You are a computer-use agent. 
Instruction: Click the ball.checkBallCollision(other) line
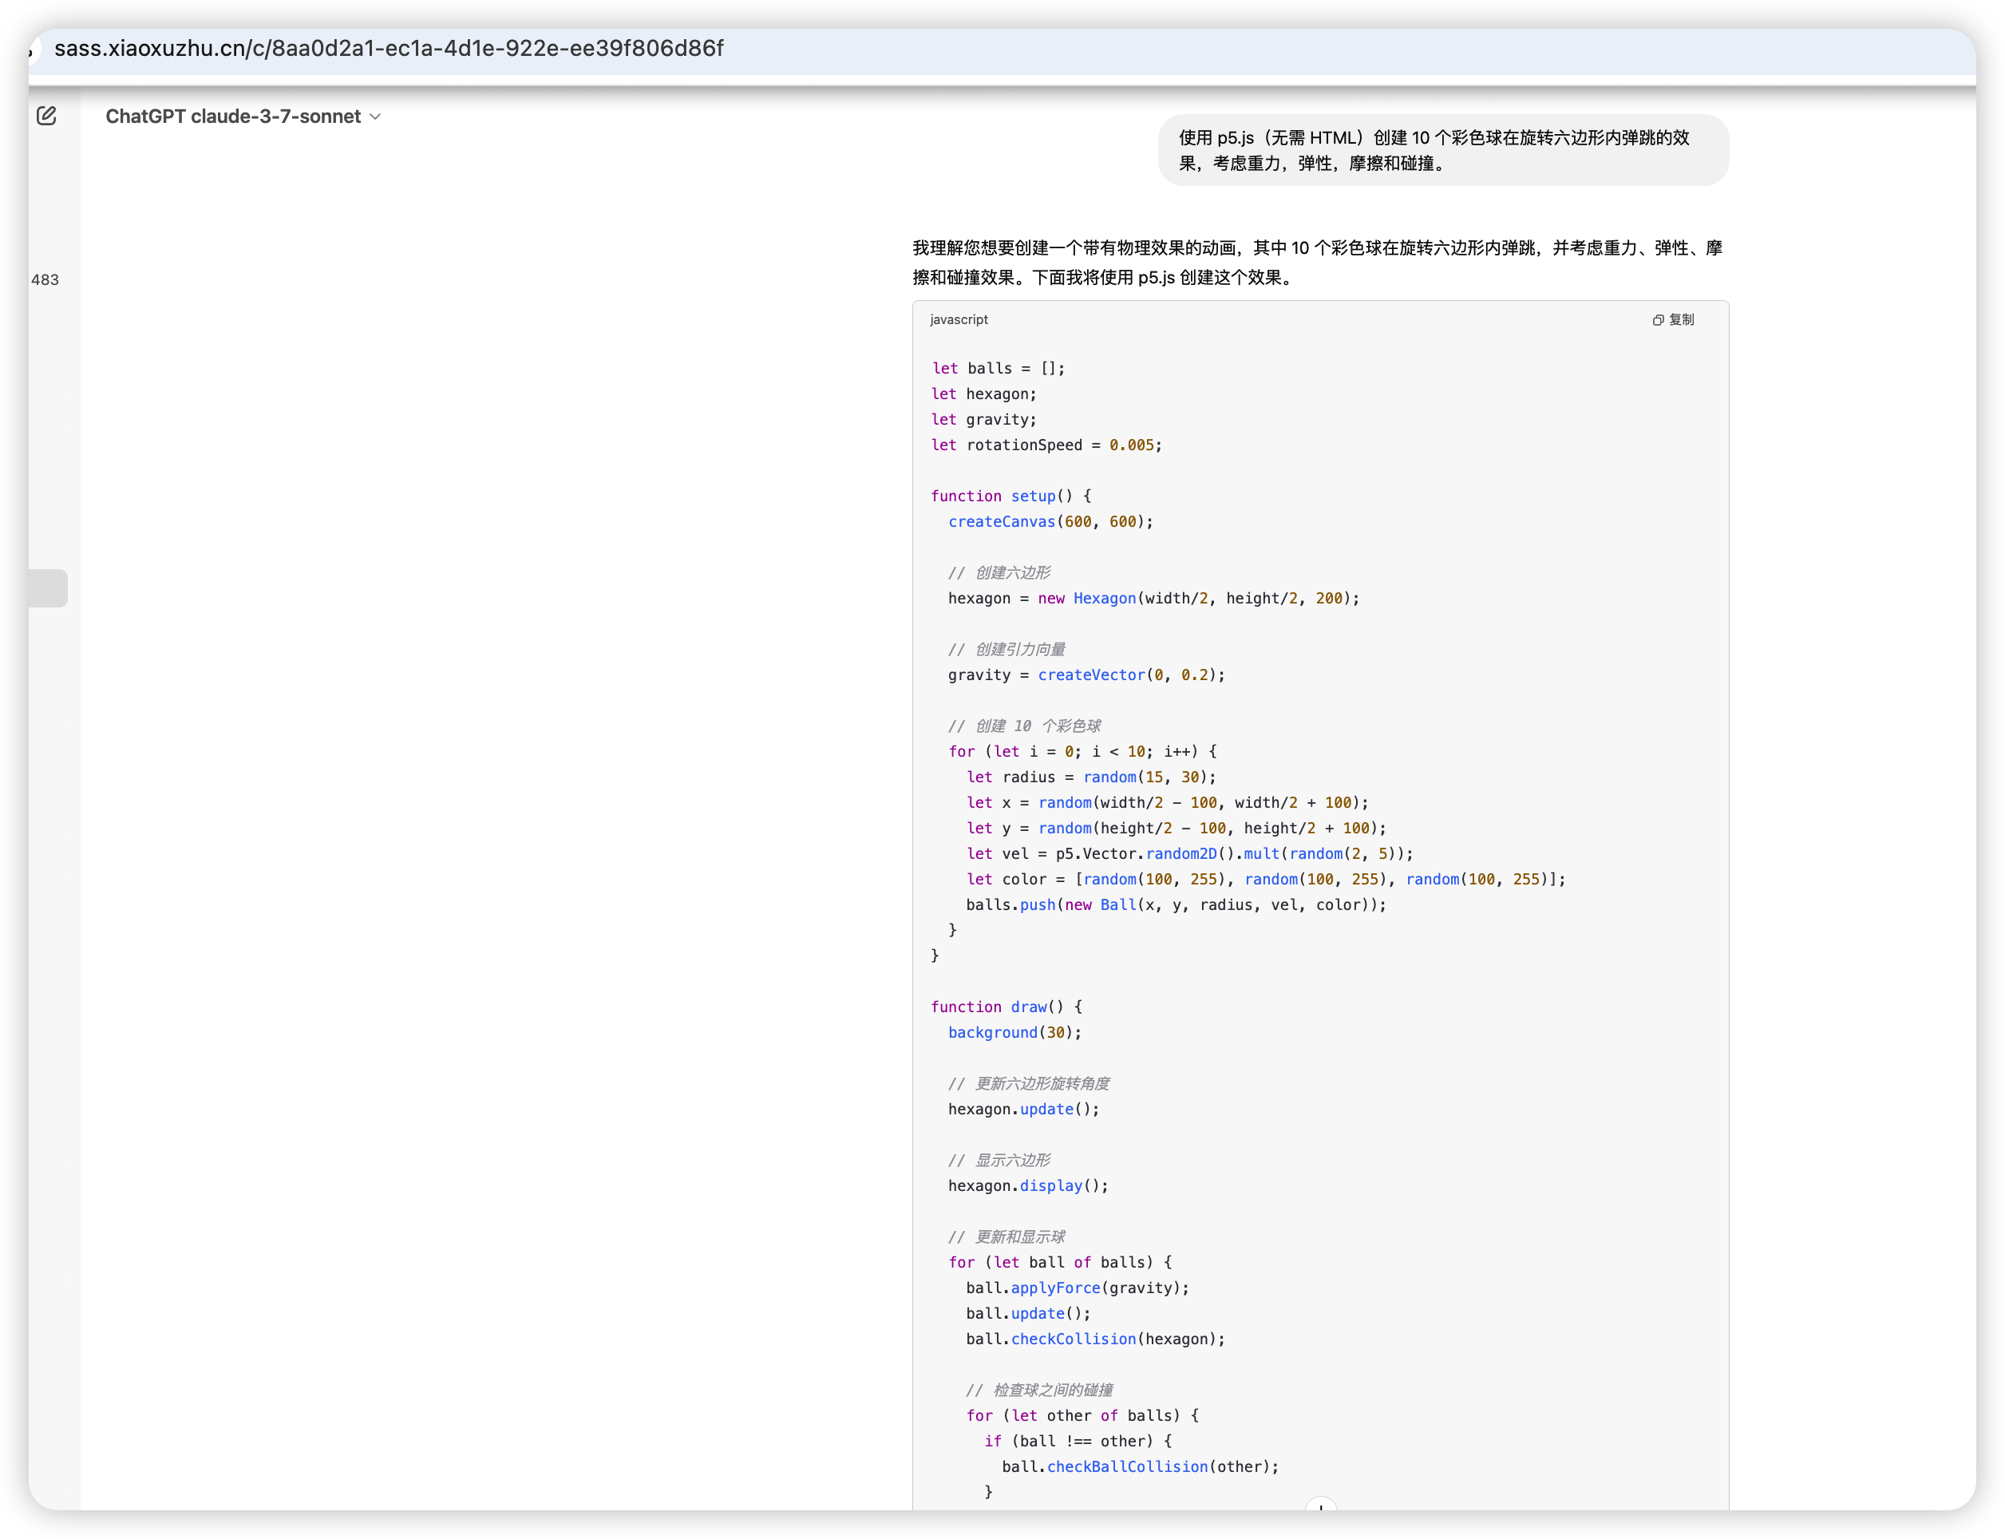(x=1140, y=1466)
